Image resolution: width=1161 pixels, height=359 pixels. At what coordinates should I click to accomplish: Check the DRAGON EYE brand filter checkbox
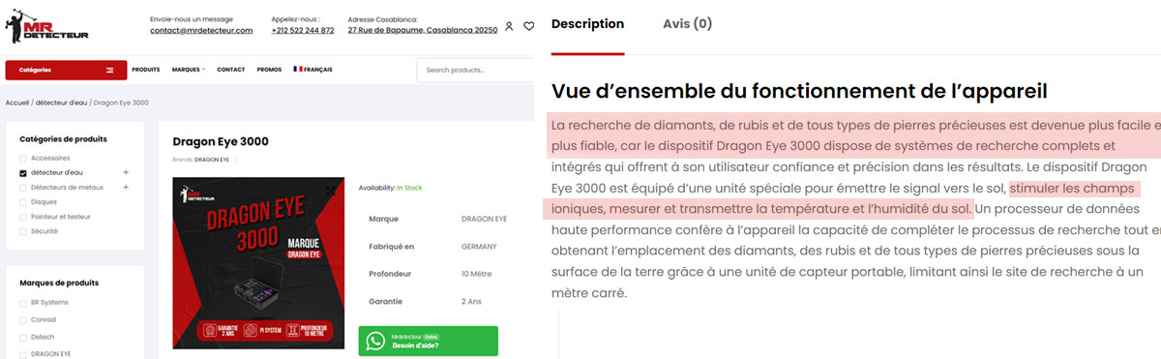point(24,354)
